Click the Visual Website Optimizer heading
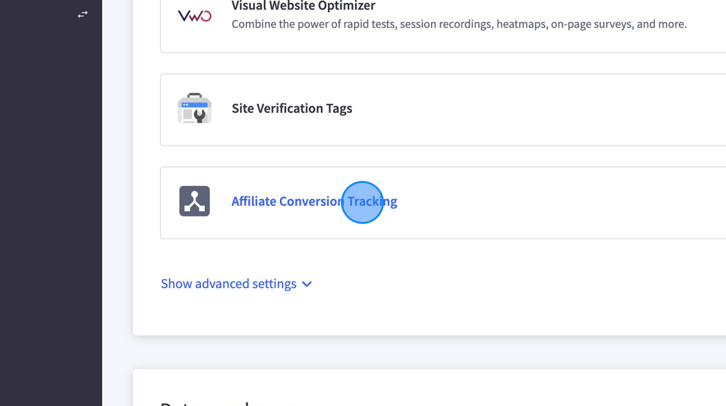Screen dimensions: 726x406 coord(303,6)
